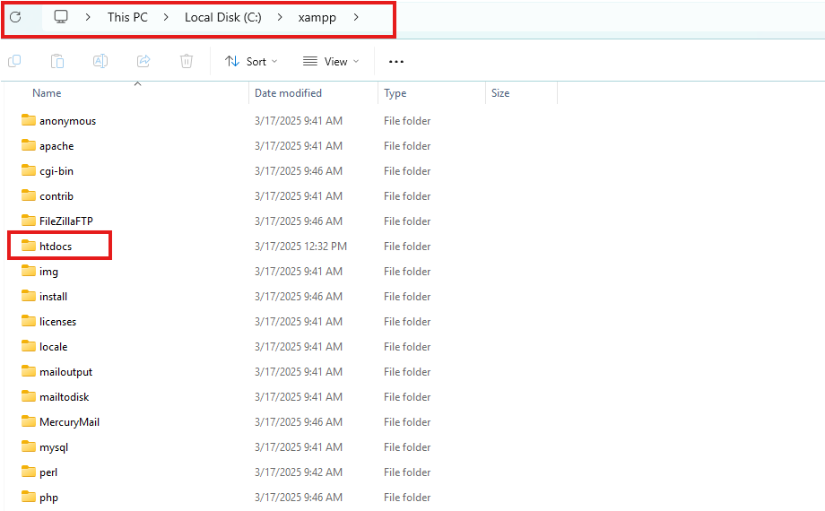The height and width of the screenshot is (511, 825).
Task: Select the img folder icon
Action: click(x=29, y=271)
